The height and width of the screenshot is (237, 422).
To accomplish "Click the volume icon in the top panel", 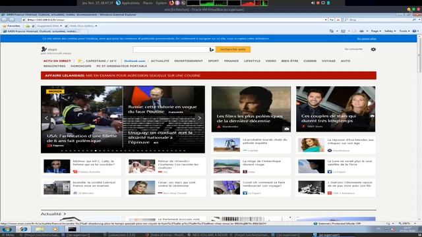I will tap(313, 3).
